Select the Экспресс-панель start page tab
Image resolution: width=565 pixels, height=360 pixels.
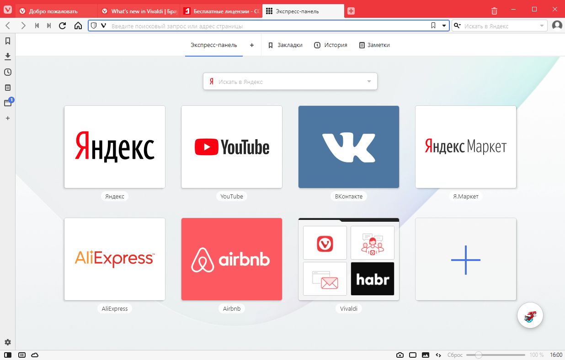coord(214,45)
